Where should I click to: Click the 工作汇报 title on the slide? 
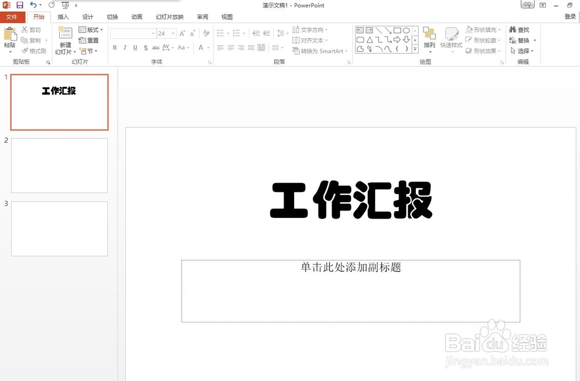point(351,199)
